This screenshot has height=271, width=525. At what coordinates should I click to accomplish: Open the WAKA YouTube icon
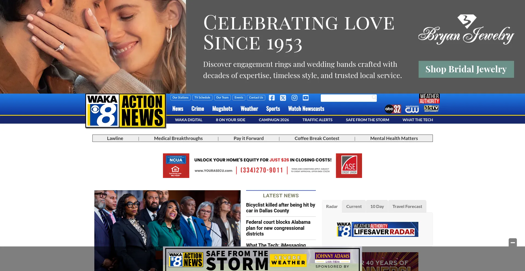coord(306,98)
